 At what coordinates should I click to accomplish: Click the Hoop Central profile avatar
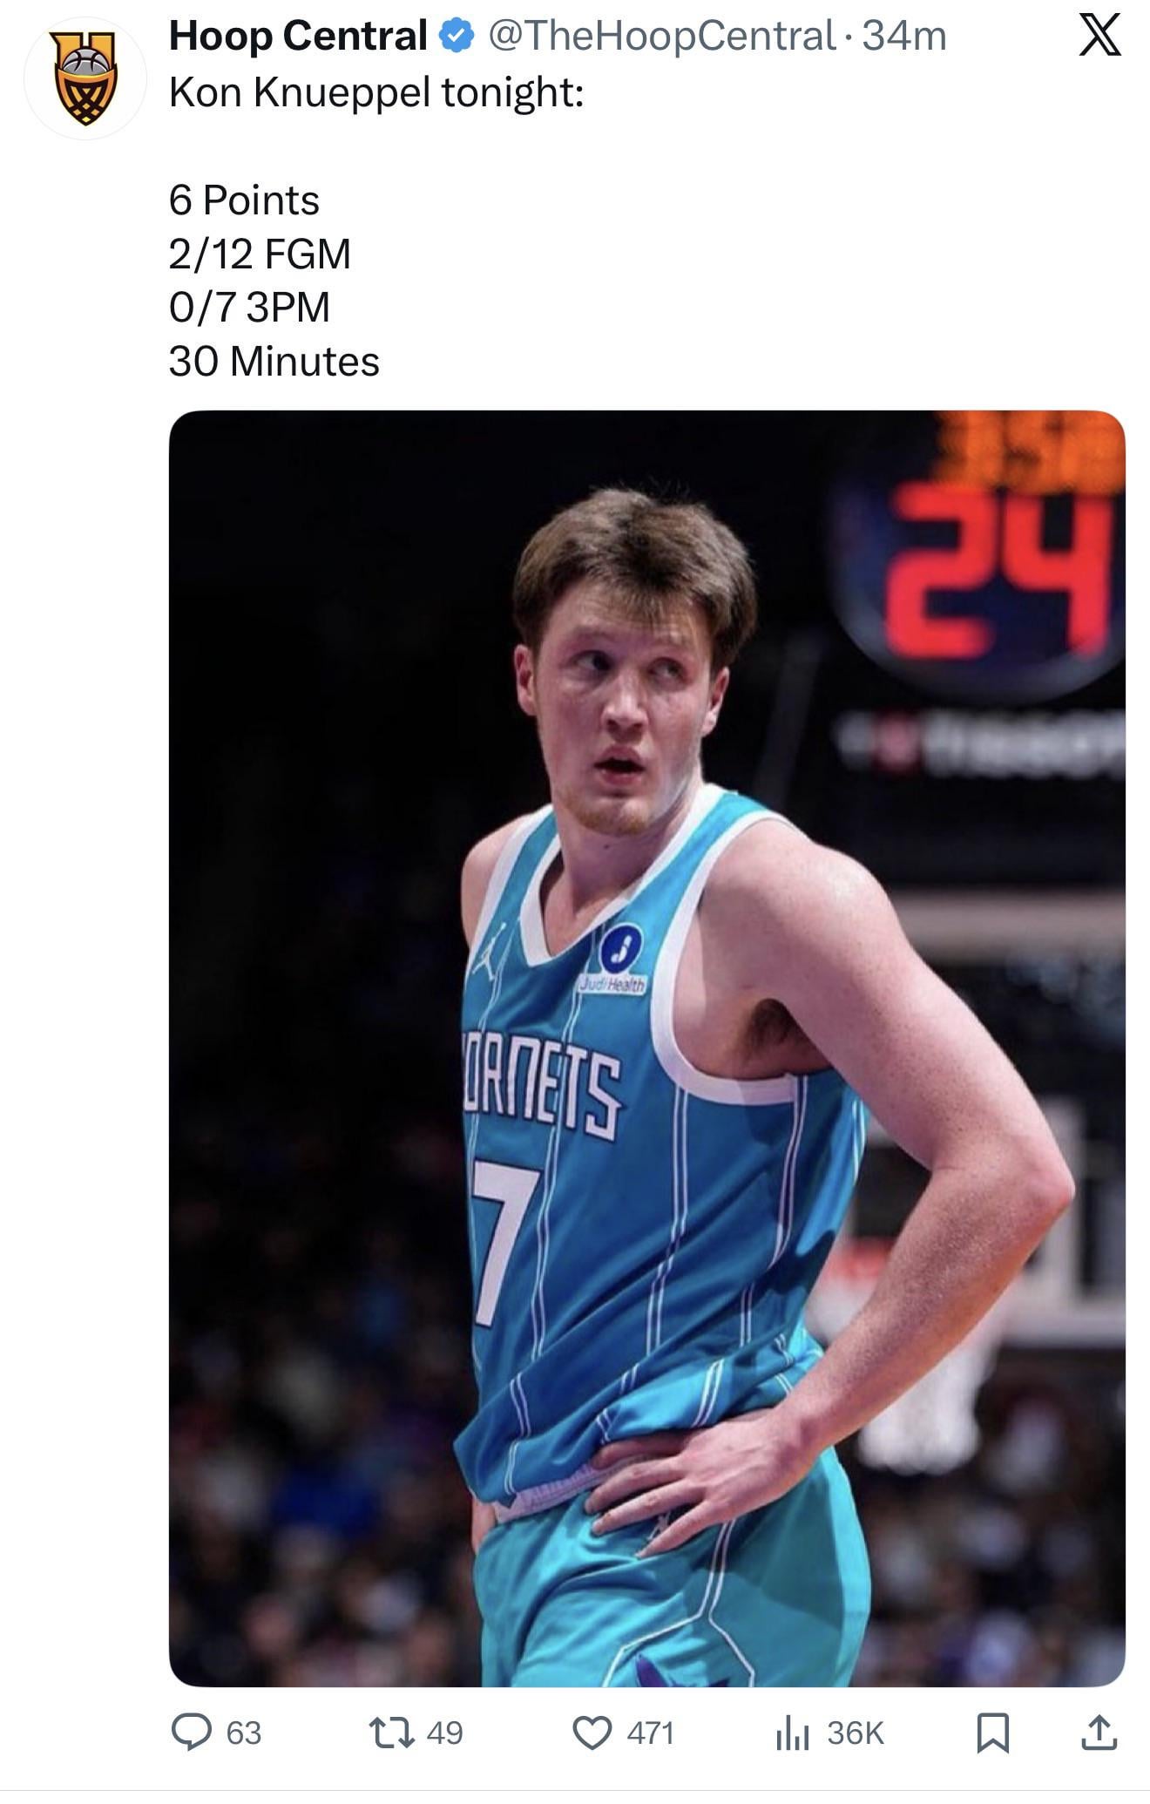point(85,78)
